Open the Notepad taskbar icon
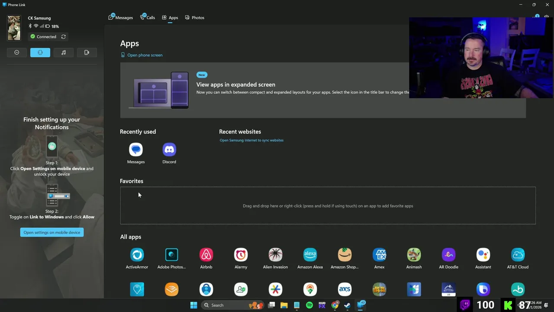 click(x=296, y=305)
